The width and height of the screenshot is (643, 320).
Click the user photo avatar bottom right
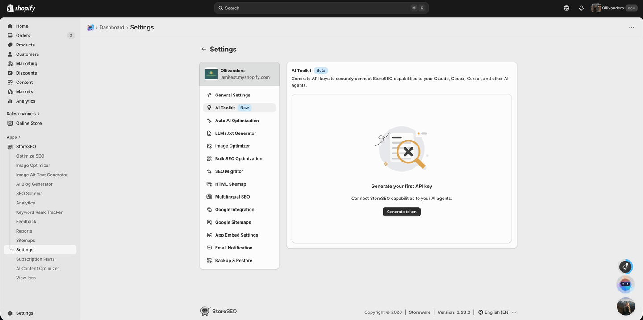click(x=626, y=306)
